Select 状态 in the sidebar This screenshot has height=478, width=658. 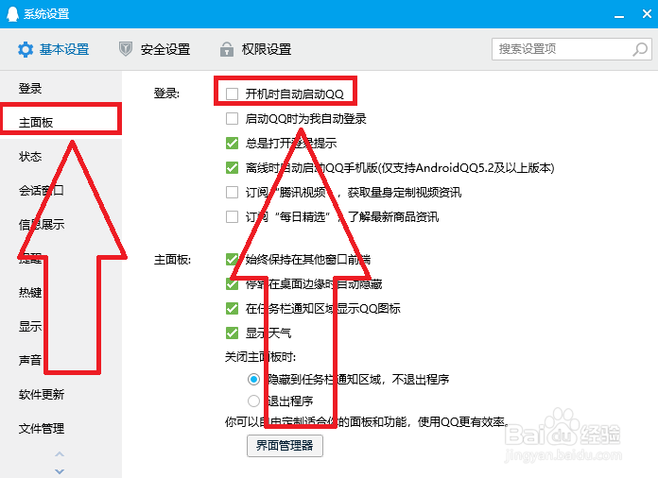pos(30,157)
